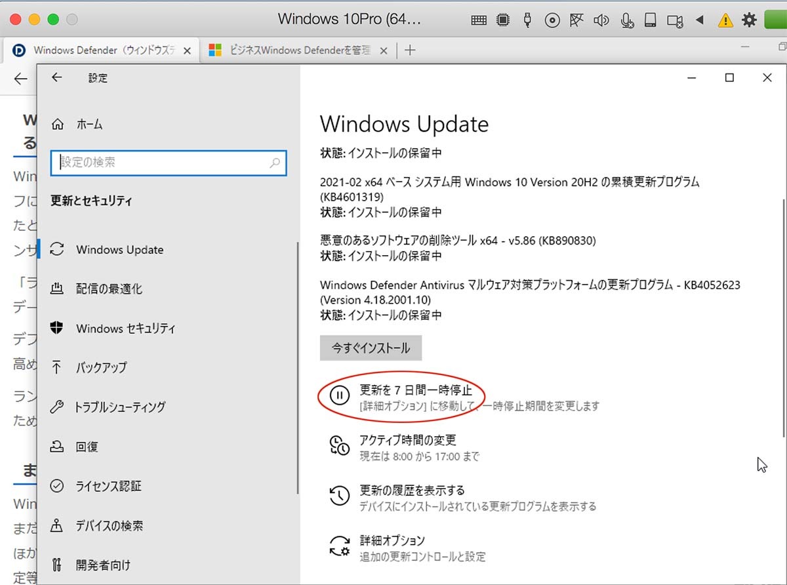Open the hard disk icon in VM toolbar

650,20
